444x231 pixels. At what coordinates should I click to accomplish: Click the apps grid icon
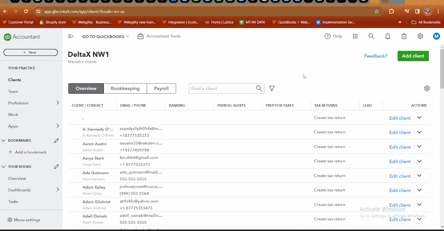tap(355, 36)
